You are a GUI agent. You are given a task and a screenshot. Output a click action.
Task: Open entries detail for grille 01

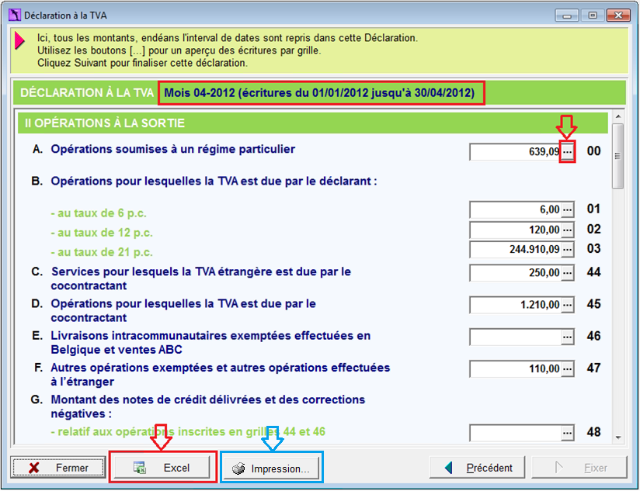tap(567, 210)
